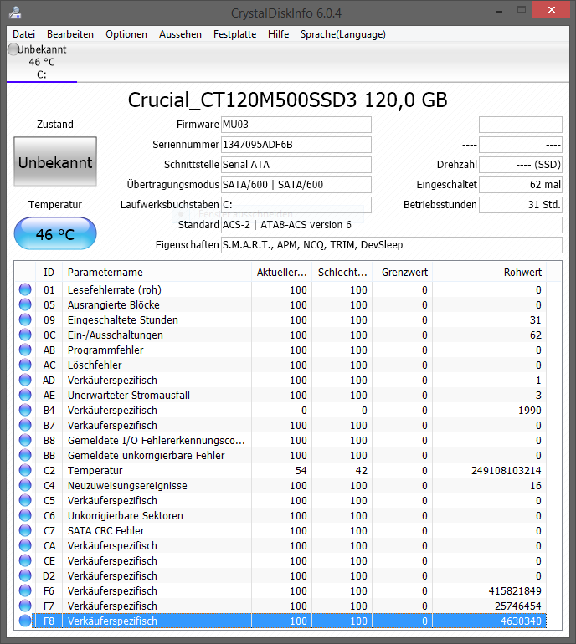Click status orb for Programmfehler row
Viewport: 576px width, 644px height.
tap(25, 350)
